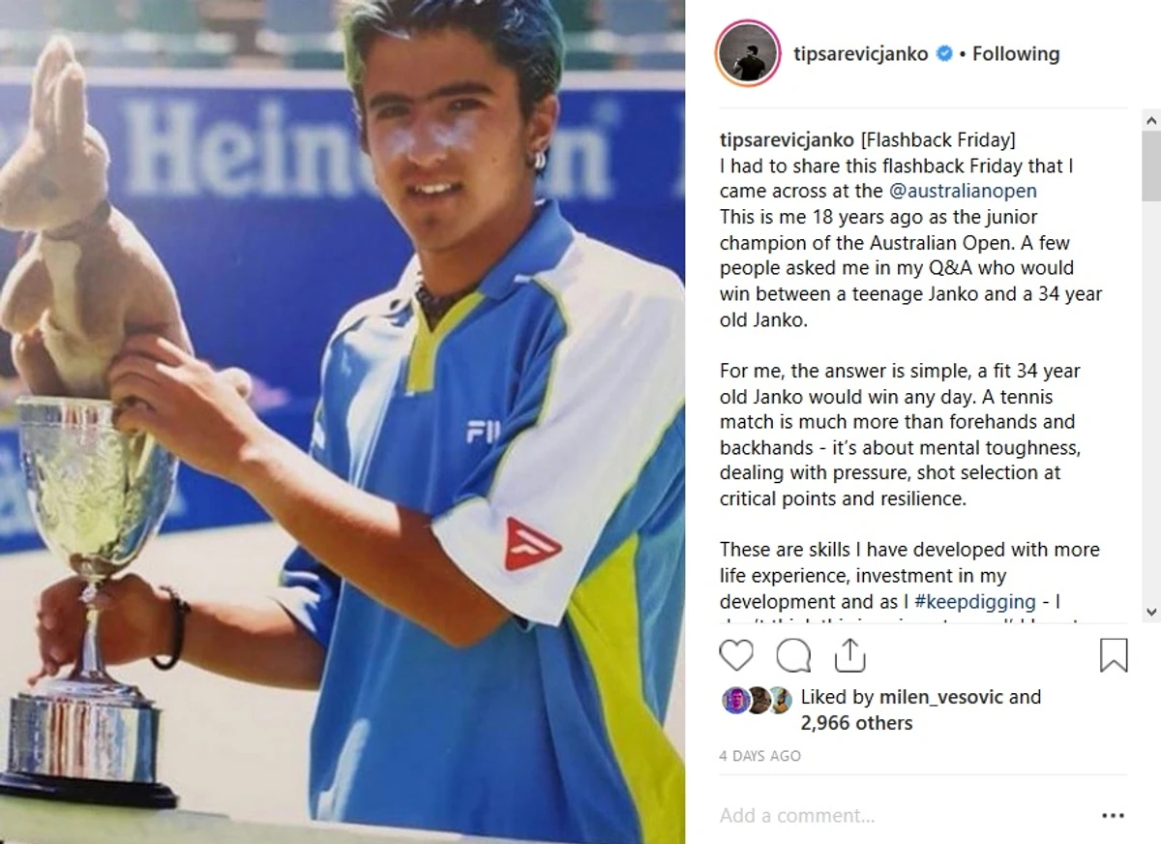This screenshot has height=844, width=1161.
Task: Open milen_vesovic profile from likes
Action: [941, 697]
